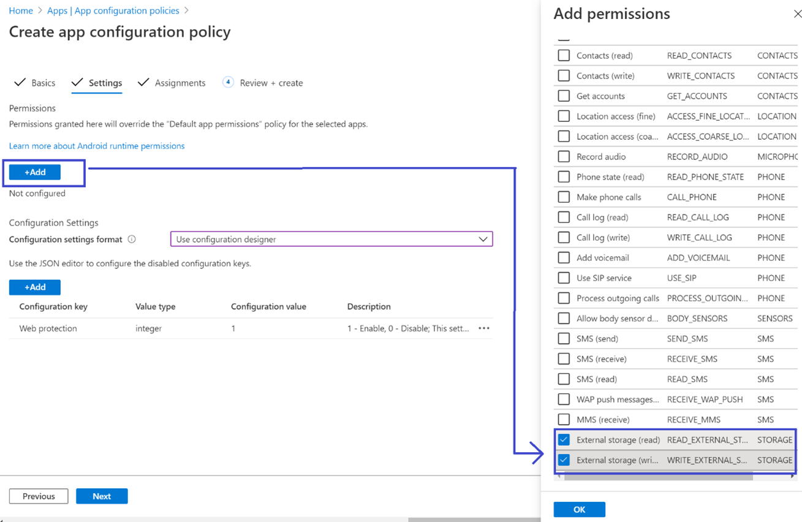Screen dimensions: 802x522
Task: Click the Review + create step number icon
Action: [x=228, y=82]
